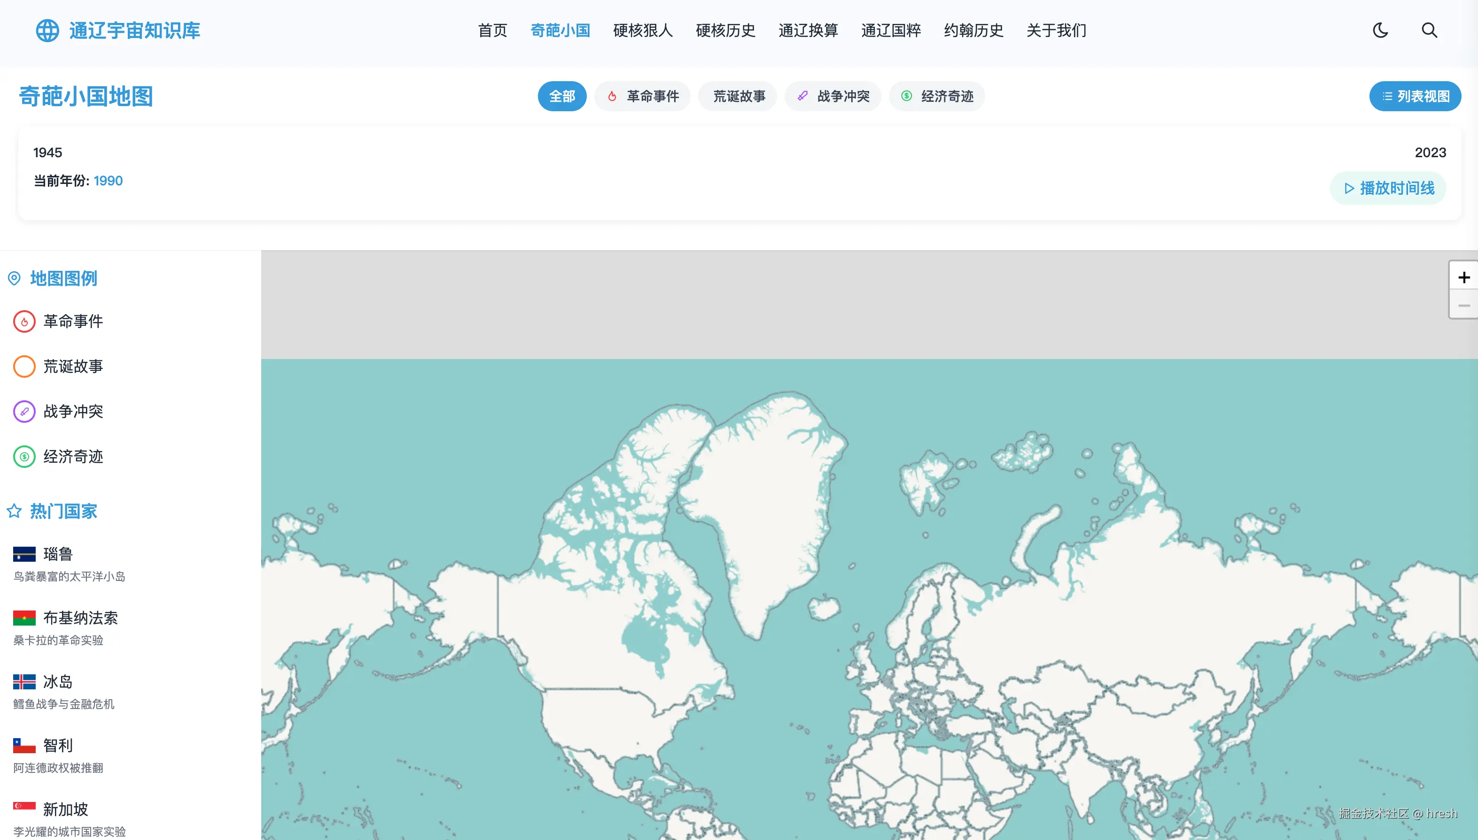Click the orange 荒诞故事 legend circle
This screenshot has width=1478, height=840.
(x=24, y=367)
